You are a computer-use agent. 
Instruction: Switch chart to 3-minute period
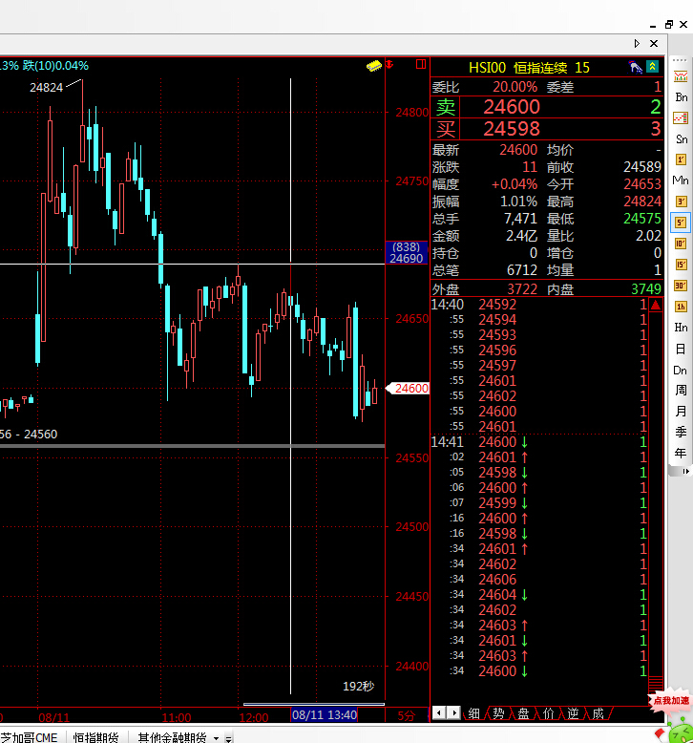pyautogui.click(x=681, y=202)
